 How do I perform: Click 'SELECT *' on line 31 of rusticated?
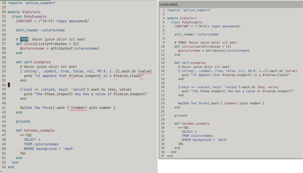[189, 131]
